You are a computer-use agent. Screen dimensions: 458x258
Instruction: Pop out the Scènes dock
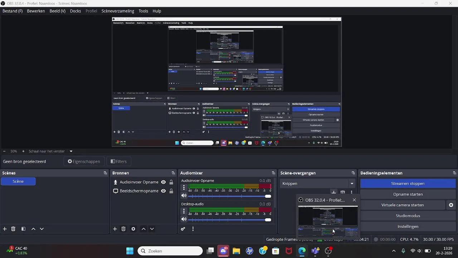105,173
